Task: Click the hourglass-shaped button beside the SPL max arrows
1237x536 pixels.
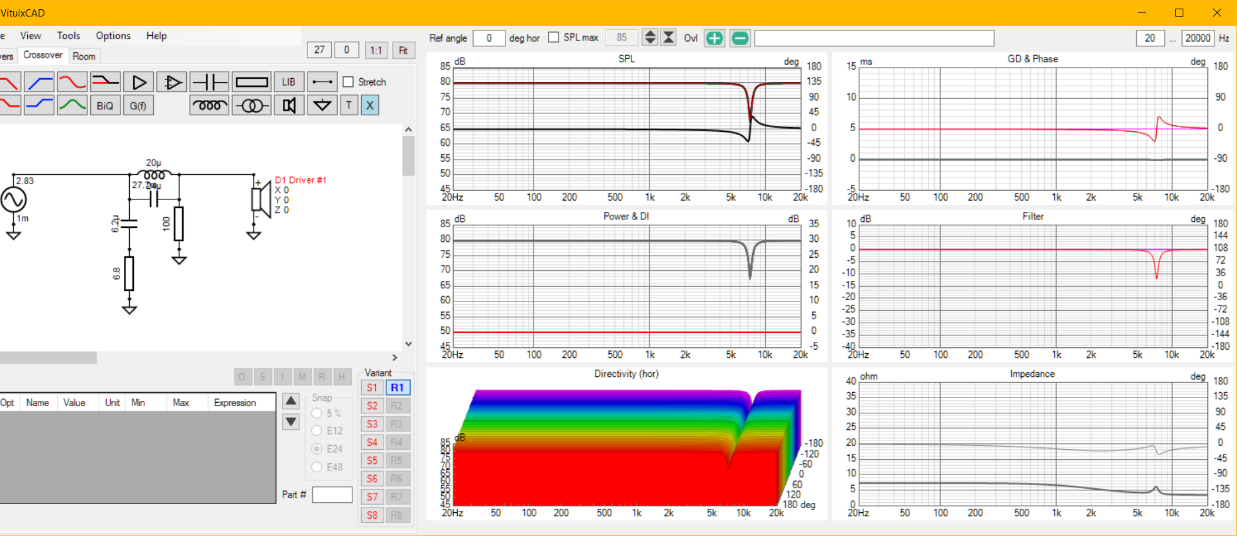Action: coord(669,38)
